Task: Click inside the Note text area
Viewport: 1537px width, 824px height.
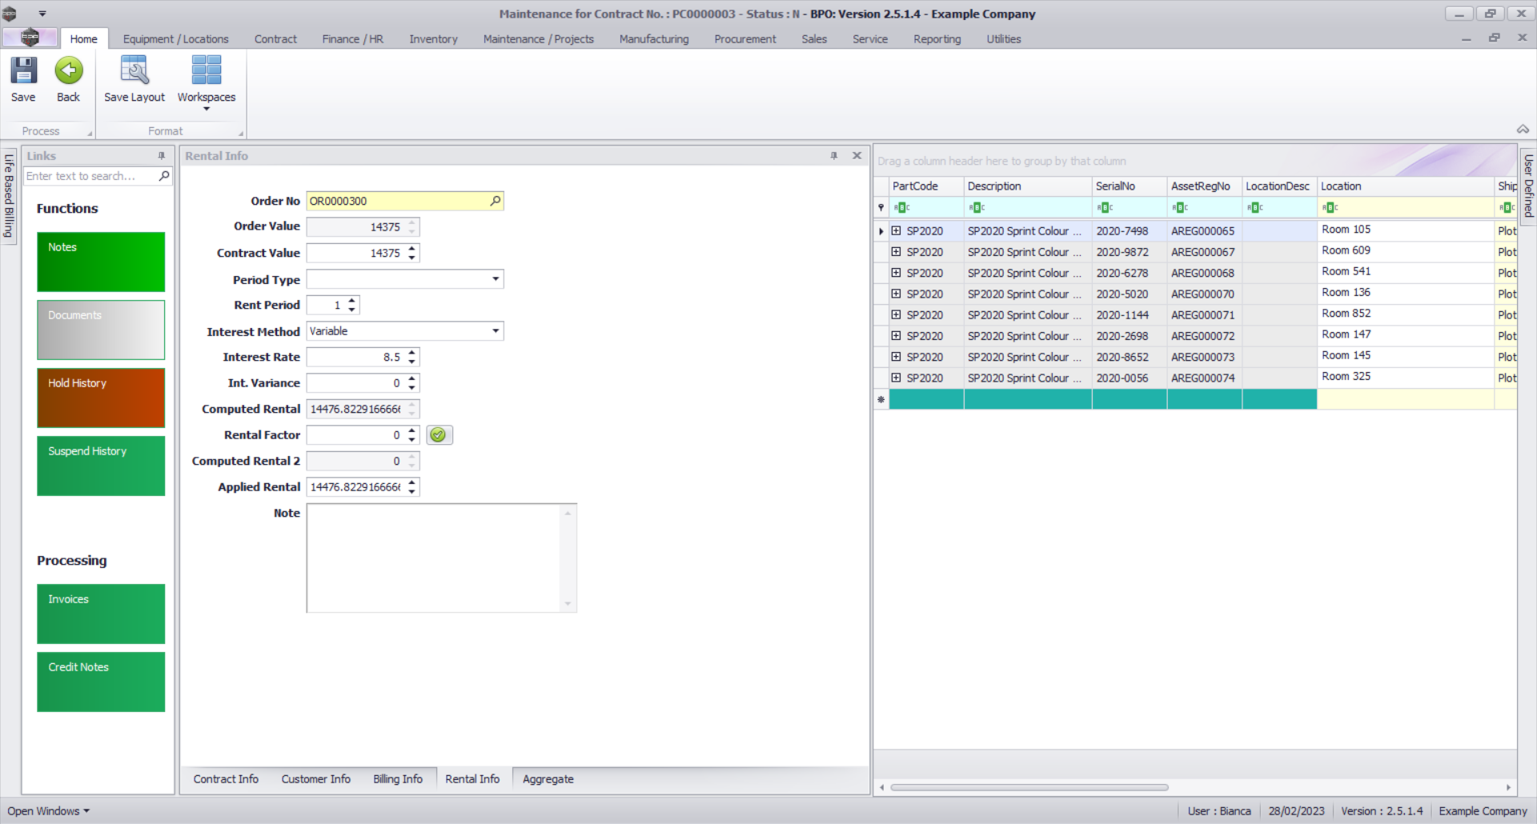Action: tap(436, 558)
